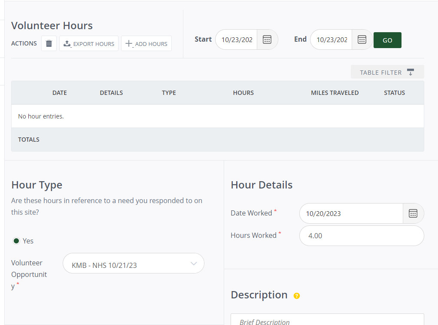Open the Start date calendar picker

pyautogui.click(x=267, y=39)
